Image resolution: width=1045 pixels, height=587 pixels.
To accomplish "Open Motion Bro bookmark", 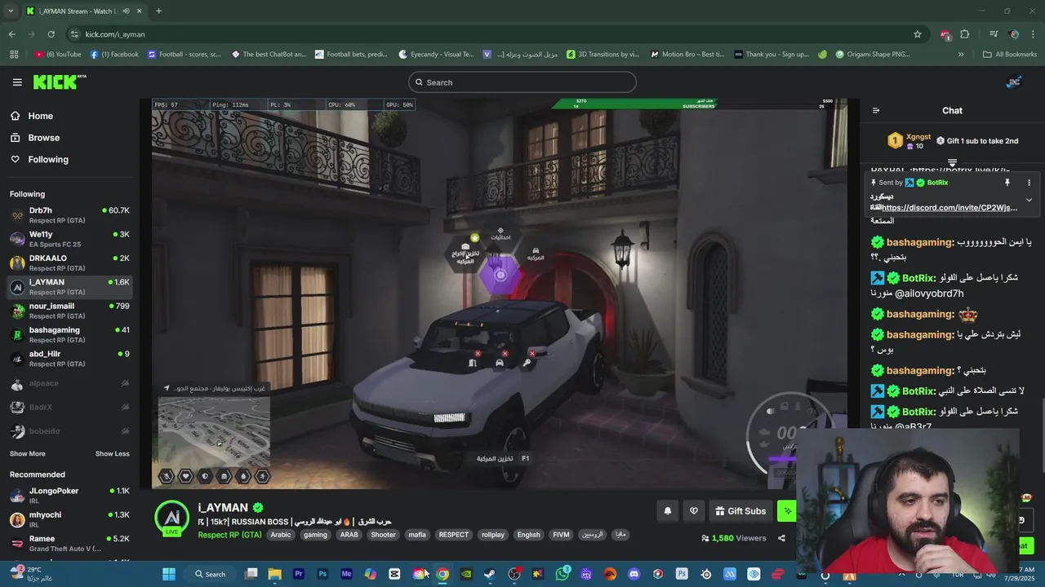I will [x=687, y=55].
